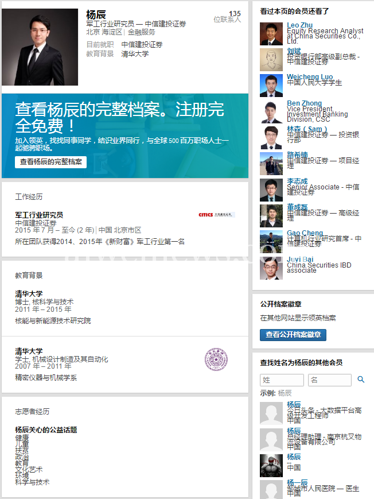The image size is (374, 499).
Task: Click the 军工行业研究员 job title in 工作经历
Action: [x=39, y=215]
